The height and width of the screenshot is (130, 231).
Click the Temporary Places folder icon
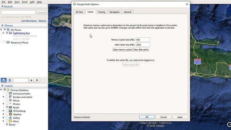8,42
